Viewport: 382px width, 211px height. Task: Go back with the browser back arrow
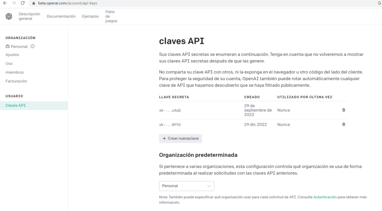(5, 3)
